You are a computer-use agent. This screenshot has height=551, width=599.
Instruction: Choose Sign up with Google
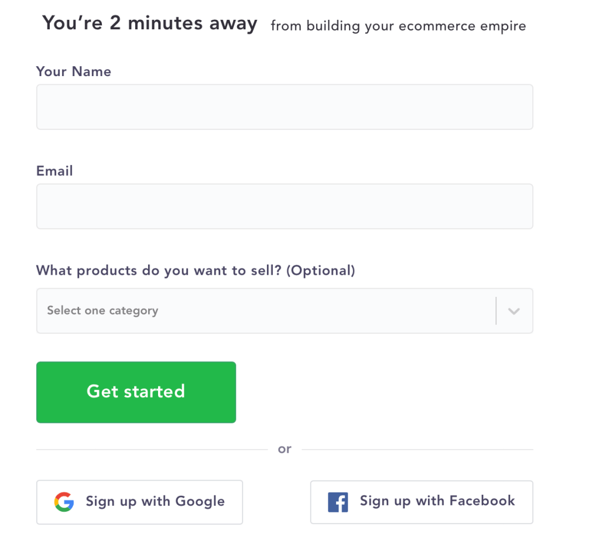pos(139,502)
